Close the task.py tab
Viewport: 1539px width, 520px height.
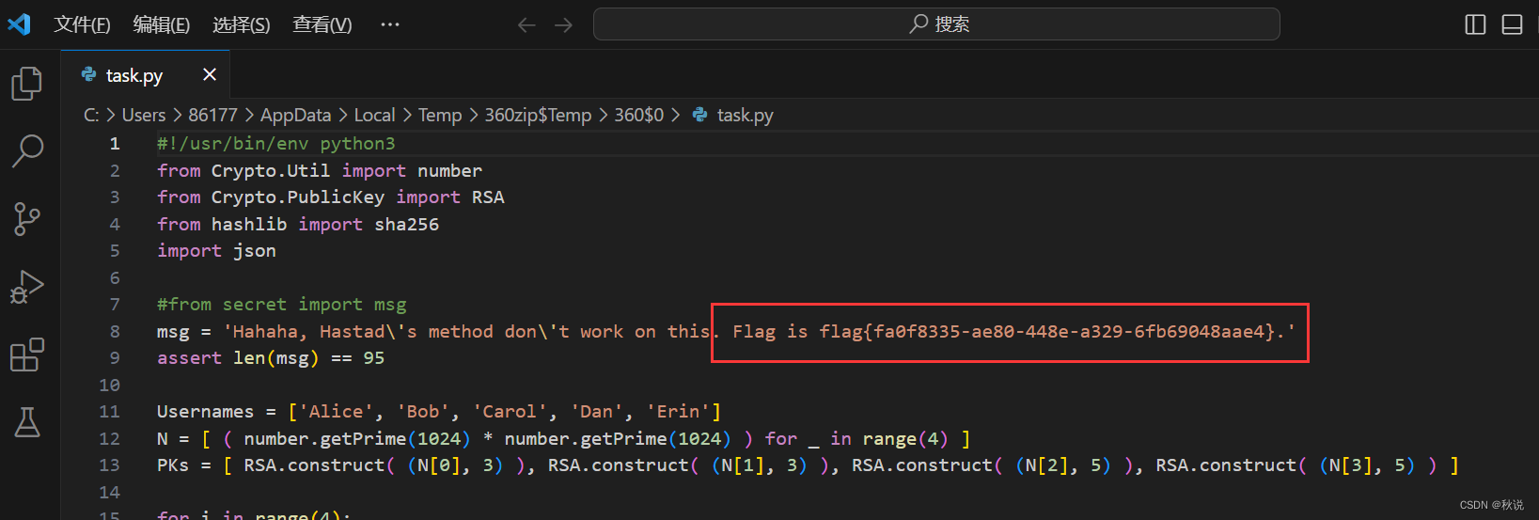point(210,74)
